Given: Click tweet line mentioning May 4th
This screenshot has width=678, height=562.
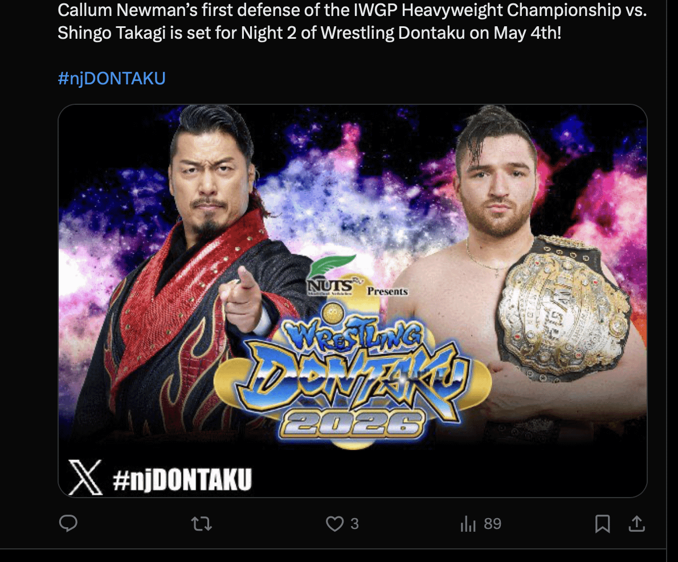Looking at the screenshot, I should (309, 33).
